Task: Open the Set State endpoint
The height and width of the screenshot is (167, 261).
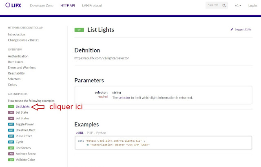Action: pyautogui.click(x=22, y=112)
